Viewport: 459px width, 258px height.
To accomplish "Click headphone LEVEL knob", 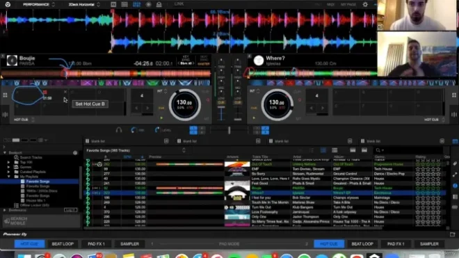I will click(157, 130).
